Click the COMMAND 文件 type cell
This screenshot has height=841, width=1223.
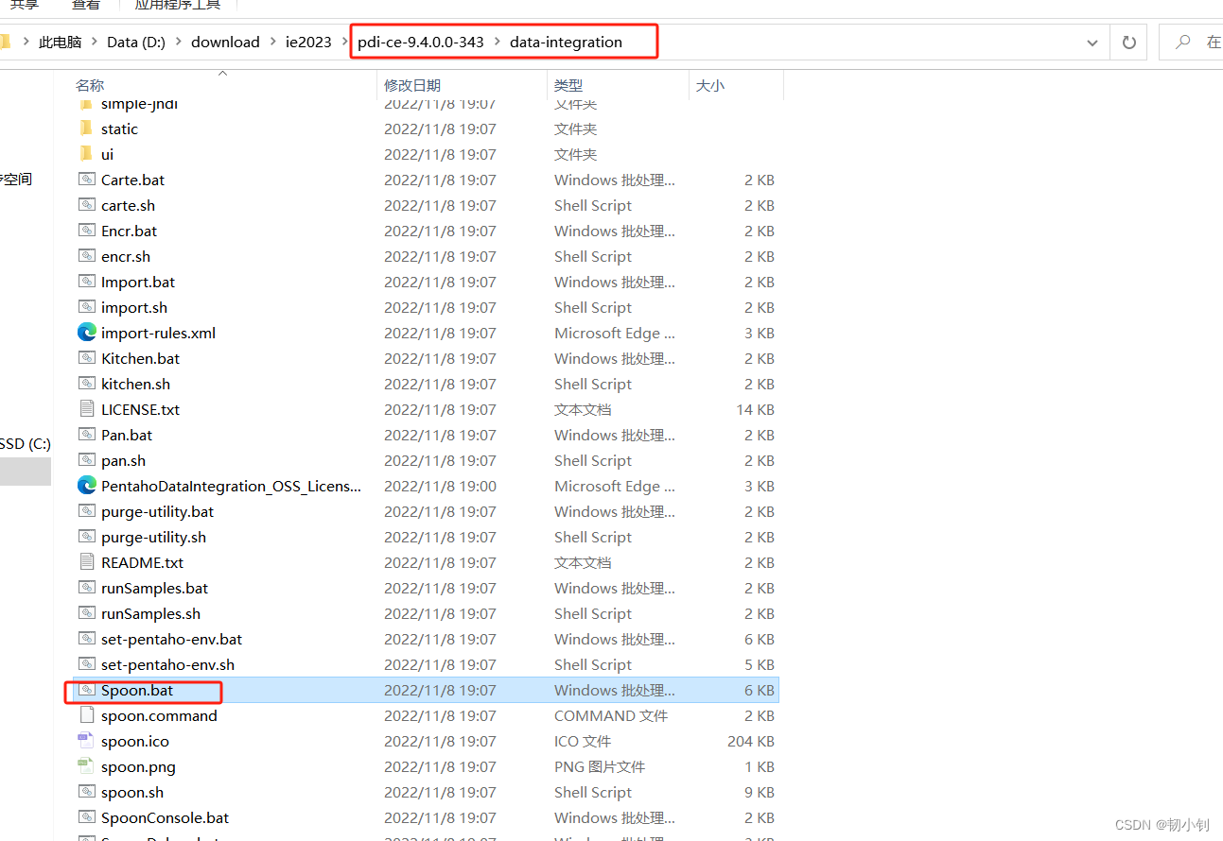coord(611,715)
